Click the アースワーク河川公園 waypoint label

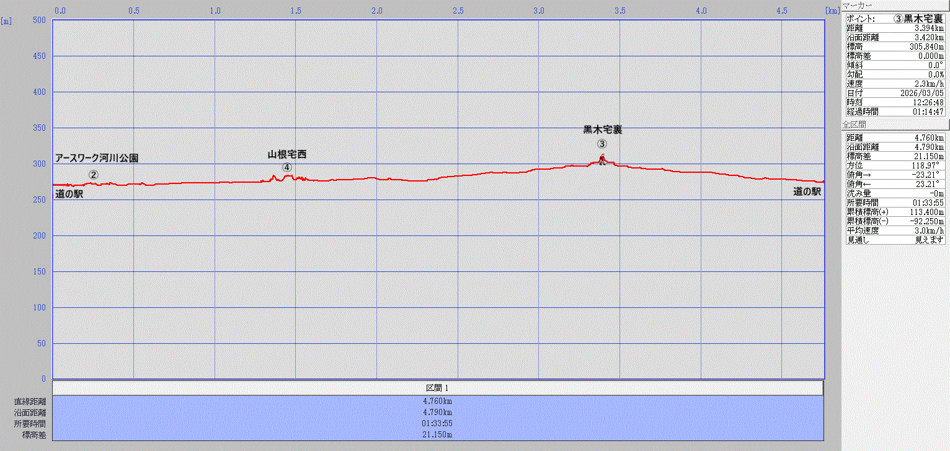97,158
